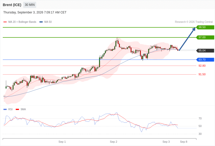Select the MA 20 + Bollinger Bands legend label

pyautogui.click(x=22, y=22)
